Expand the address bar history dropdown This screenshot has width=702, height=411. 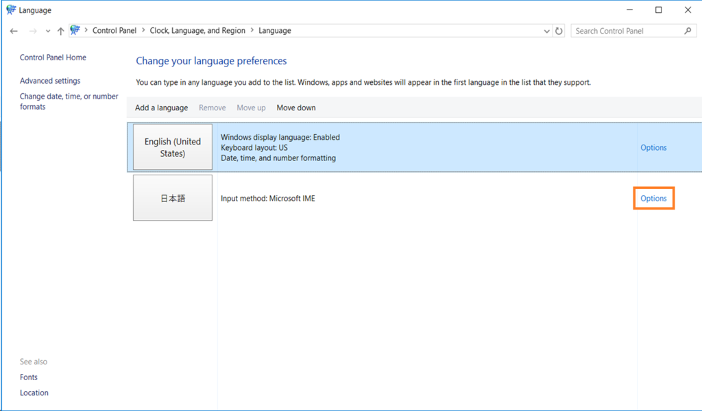pyautogui.click(x=546, y=32)
